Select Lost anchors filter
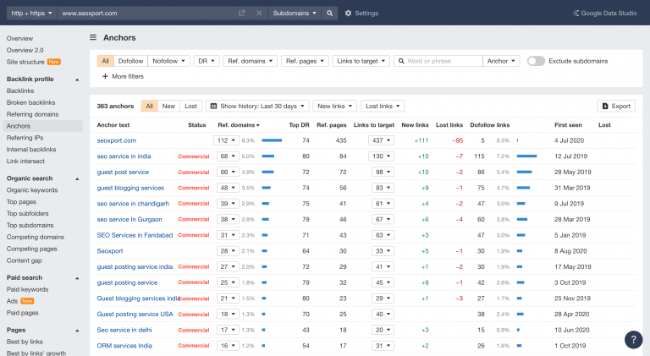This screenshot has height=356, width=650. coord(190,106)
